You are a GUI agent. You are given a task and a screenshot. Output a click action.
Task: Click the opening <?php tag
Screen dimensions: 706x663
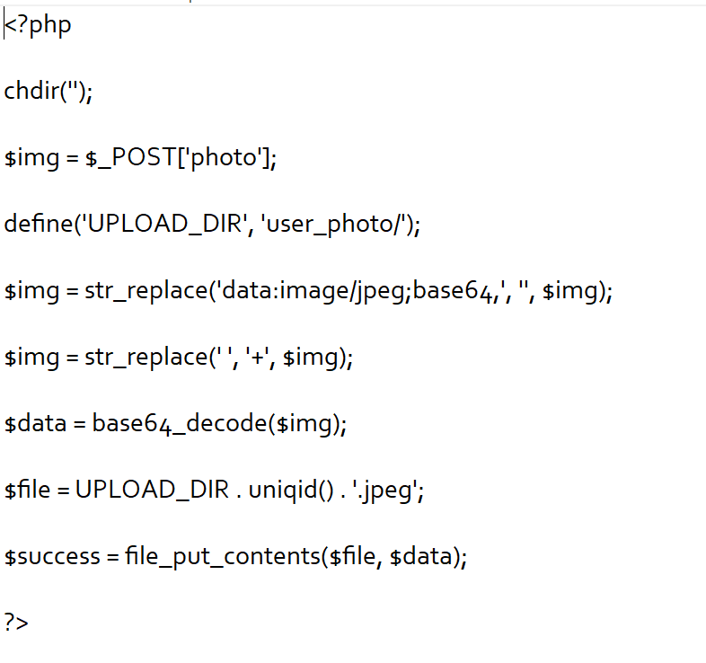tap(38, 25)
